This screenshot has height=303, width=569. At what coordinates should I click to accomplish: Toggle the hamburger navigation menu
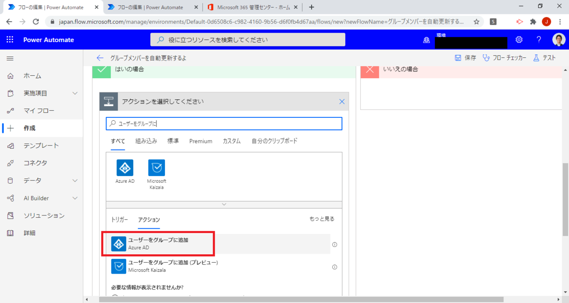pyautogui.click(x=10, y=58)
